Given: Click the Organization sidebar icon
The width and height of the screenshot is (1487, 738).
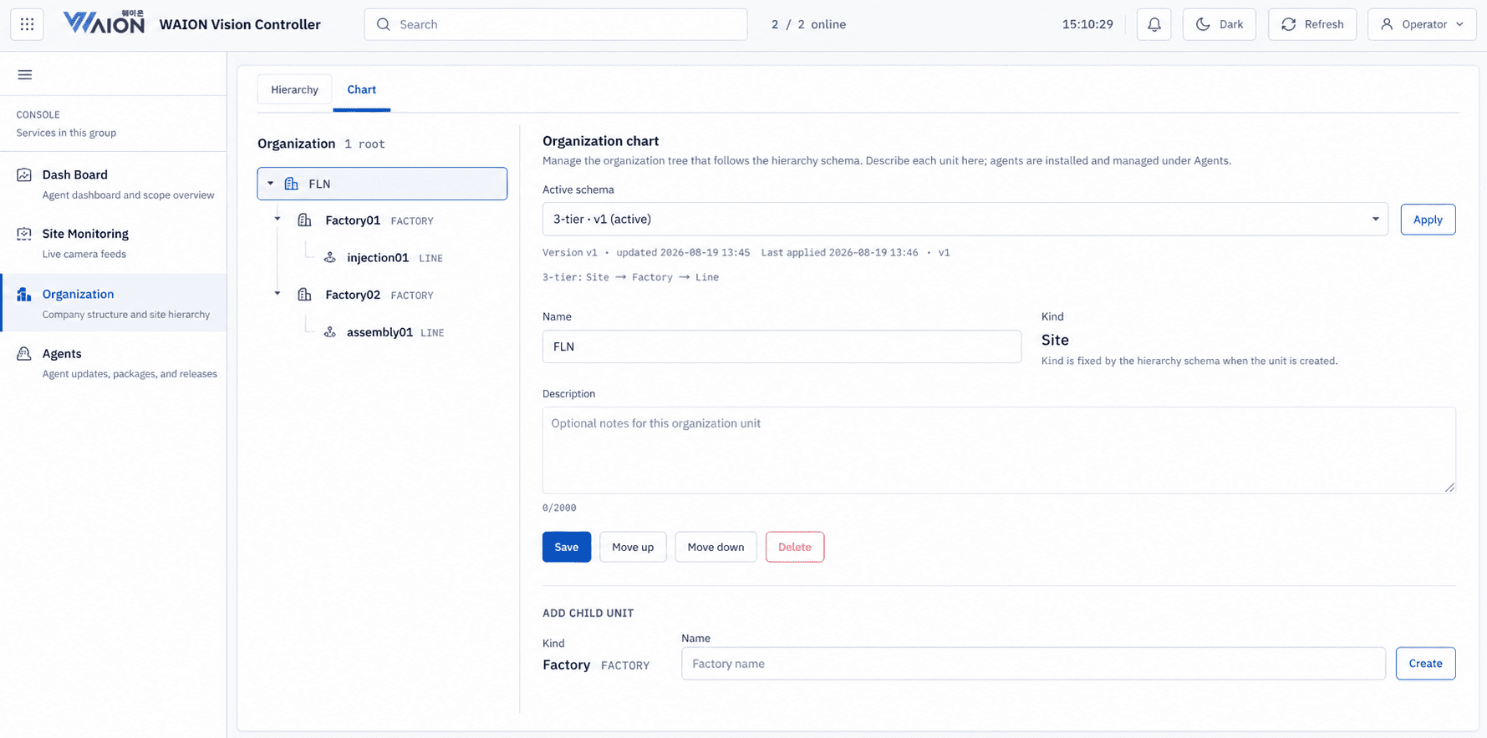Looking at the screenshot, I should point(24,294).
